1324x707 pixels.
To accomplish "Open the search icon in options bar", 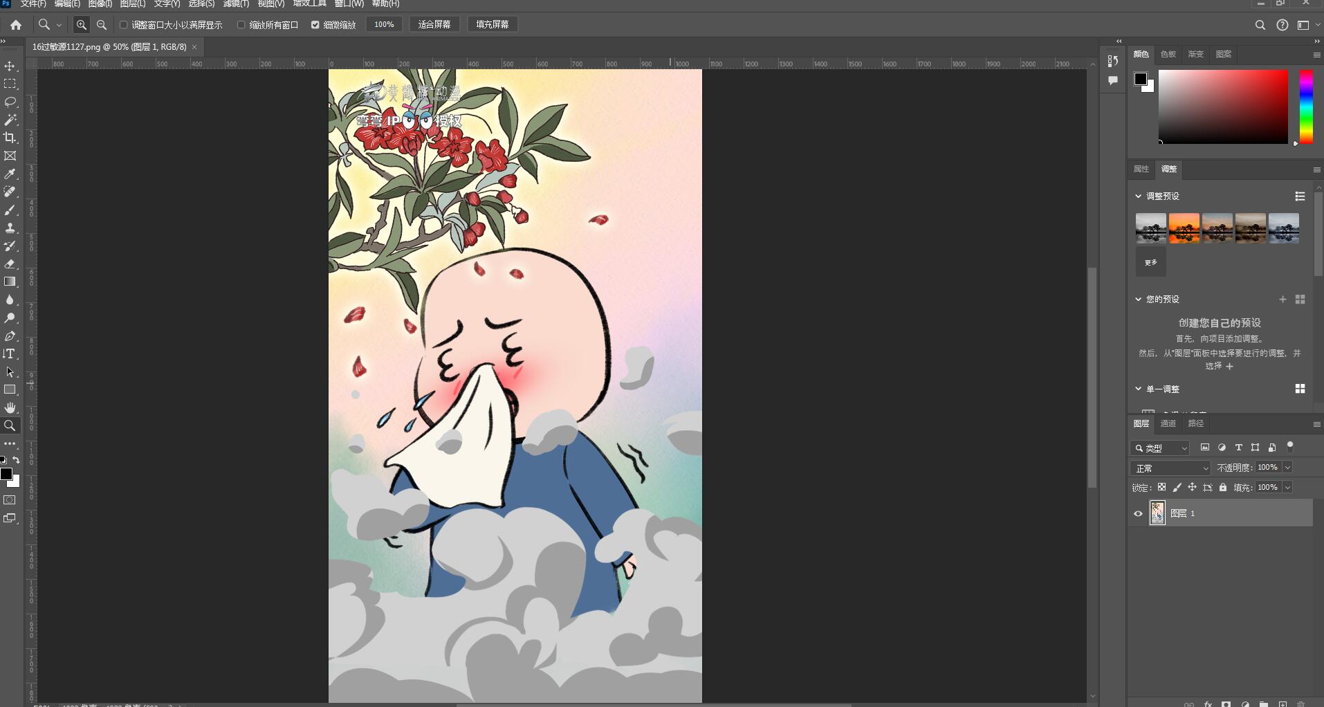I will 1260,25.
